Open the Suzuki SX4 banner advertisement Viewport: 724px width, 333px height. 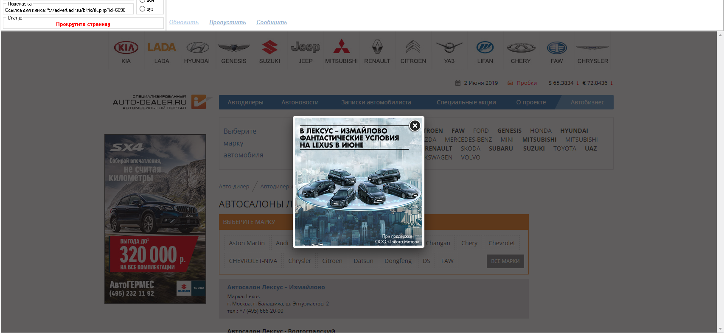(x=155, y=219)
